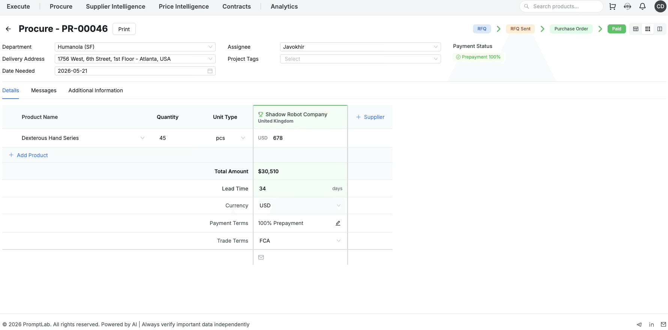Viewport: 668px width, 330px height.
Task: Open notifications bell
Action: [642, 6]
